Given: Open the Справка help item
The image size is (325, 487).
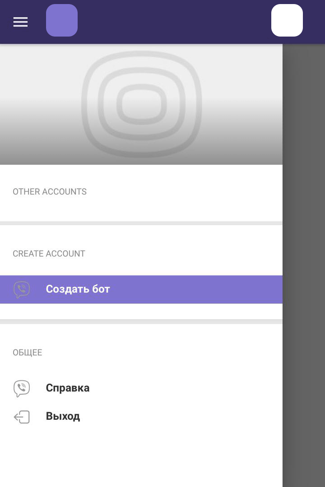Looking at the screenshot, I should pyautogui.click(x=68, y=388).
